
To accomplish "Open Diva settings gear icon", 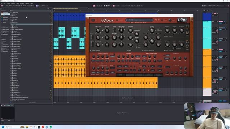I will [x=192, y=20].
